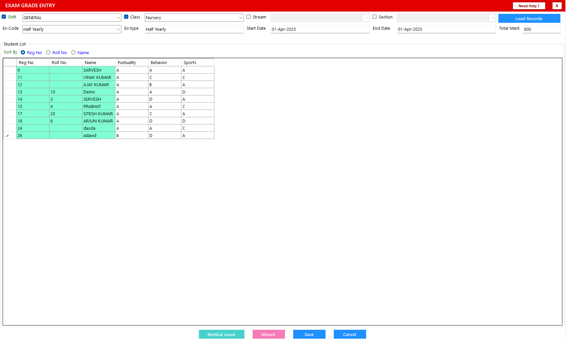Click the Behavior column header

click(x=165, y=62)
